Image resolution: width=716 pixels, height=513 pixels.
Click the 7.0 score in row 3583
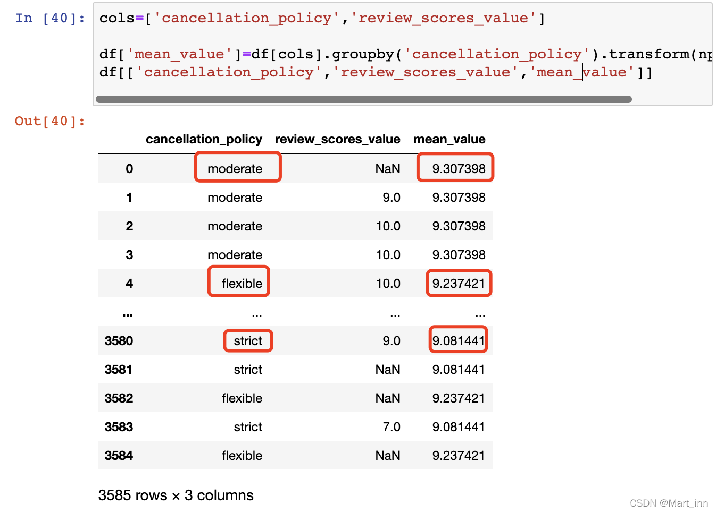(x=392, y=427)
